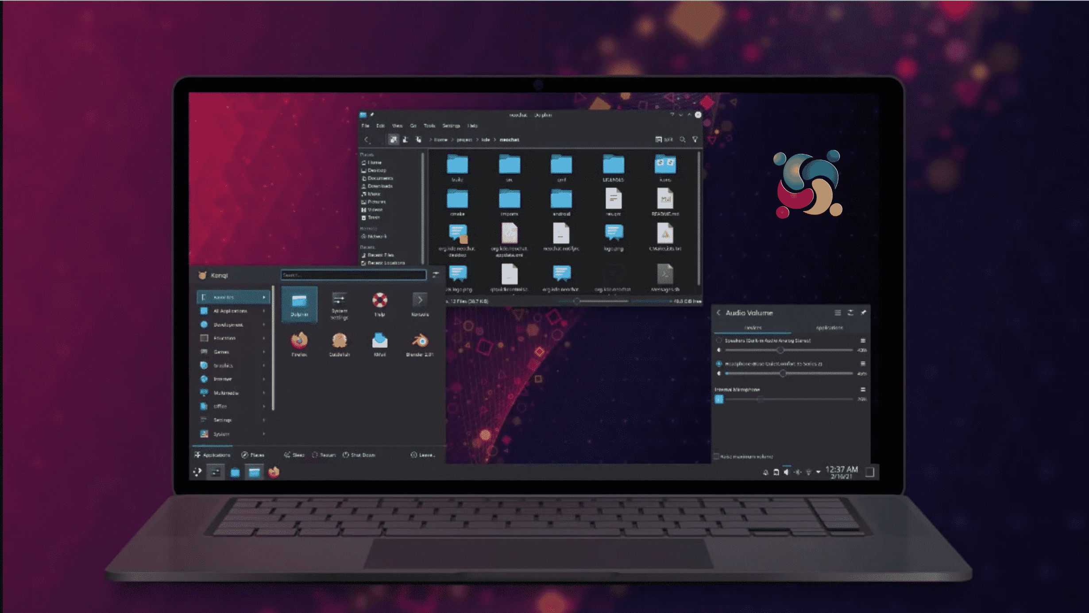Open the Speakers device hamburger menu
Viewport: 1089px width, 613px height.
click(863, 341)
